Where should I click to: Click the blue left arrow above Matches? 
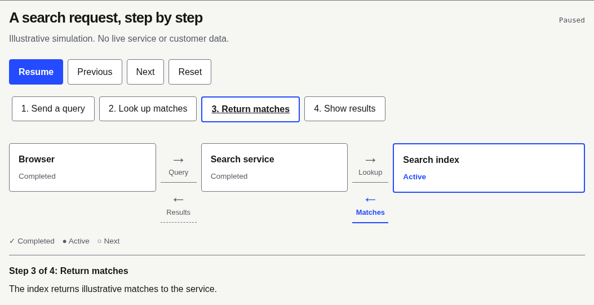(x=370, y=200)
